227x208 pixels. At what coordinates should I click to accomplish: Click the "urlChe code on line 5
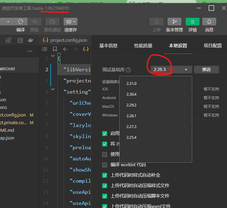coord(80,103)
